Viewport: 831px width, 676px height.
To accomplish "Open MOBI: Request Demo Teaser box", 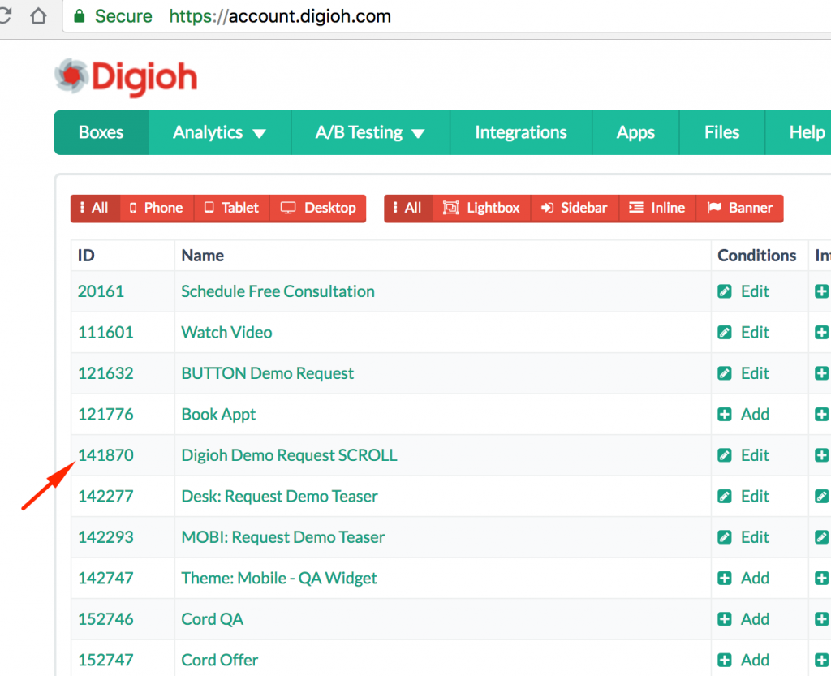I will [x=283, y=537].
